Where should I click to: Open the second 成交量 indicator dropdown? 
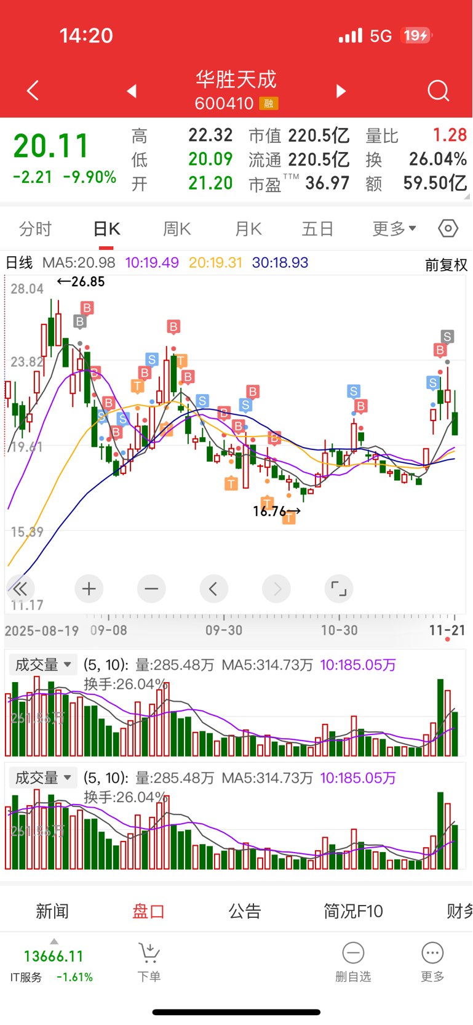42,778
